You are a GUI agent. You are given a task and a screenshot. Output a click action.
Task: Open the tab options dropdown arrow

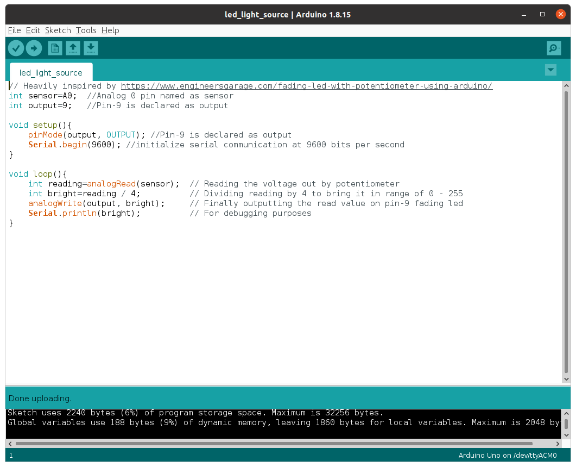[550, 70]
